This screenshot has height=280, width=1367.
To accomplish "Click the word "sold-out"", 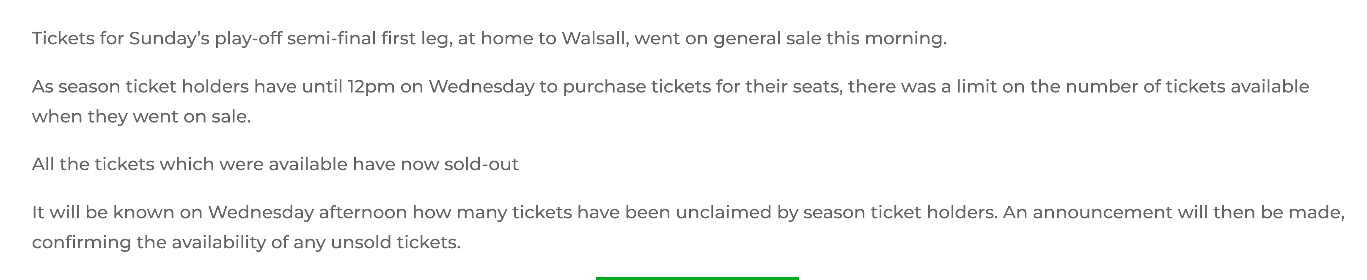I will pos(481,165).
